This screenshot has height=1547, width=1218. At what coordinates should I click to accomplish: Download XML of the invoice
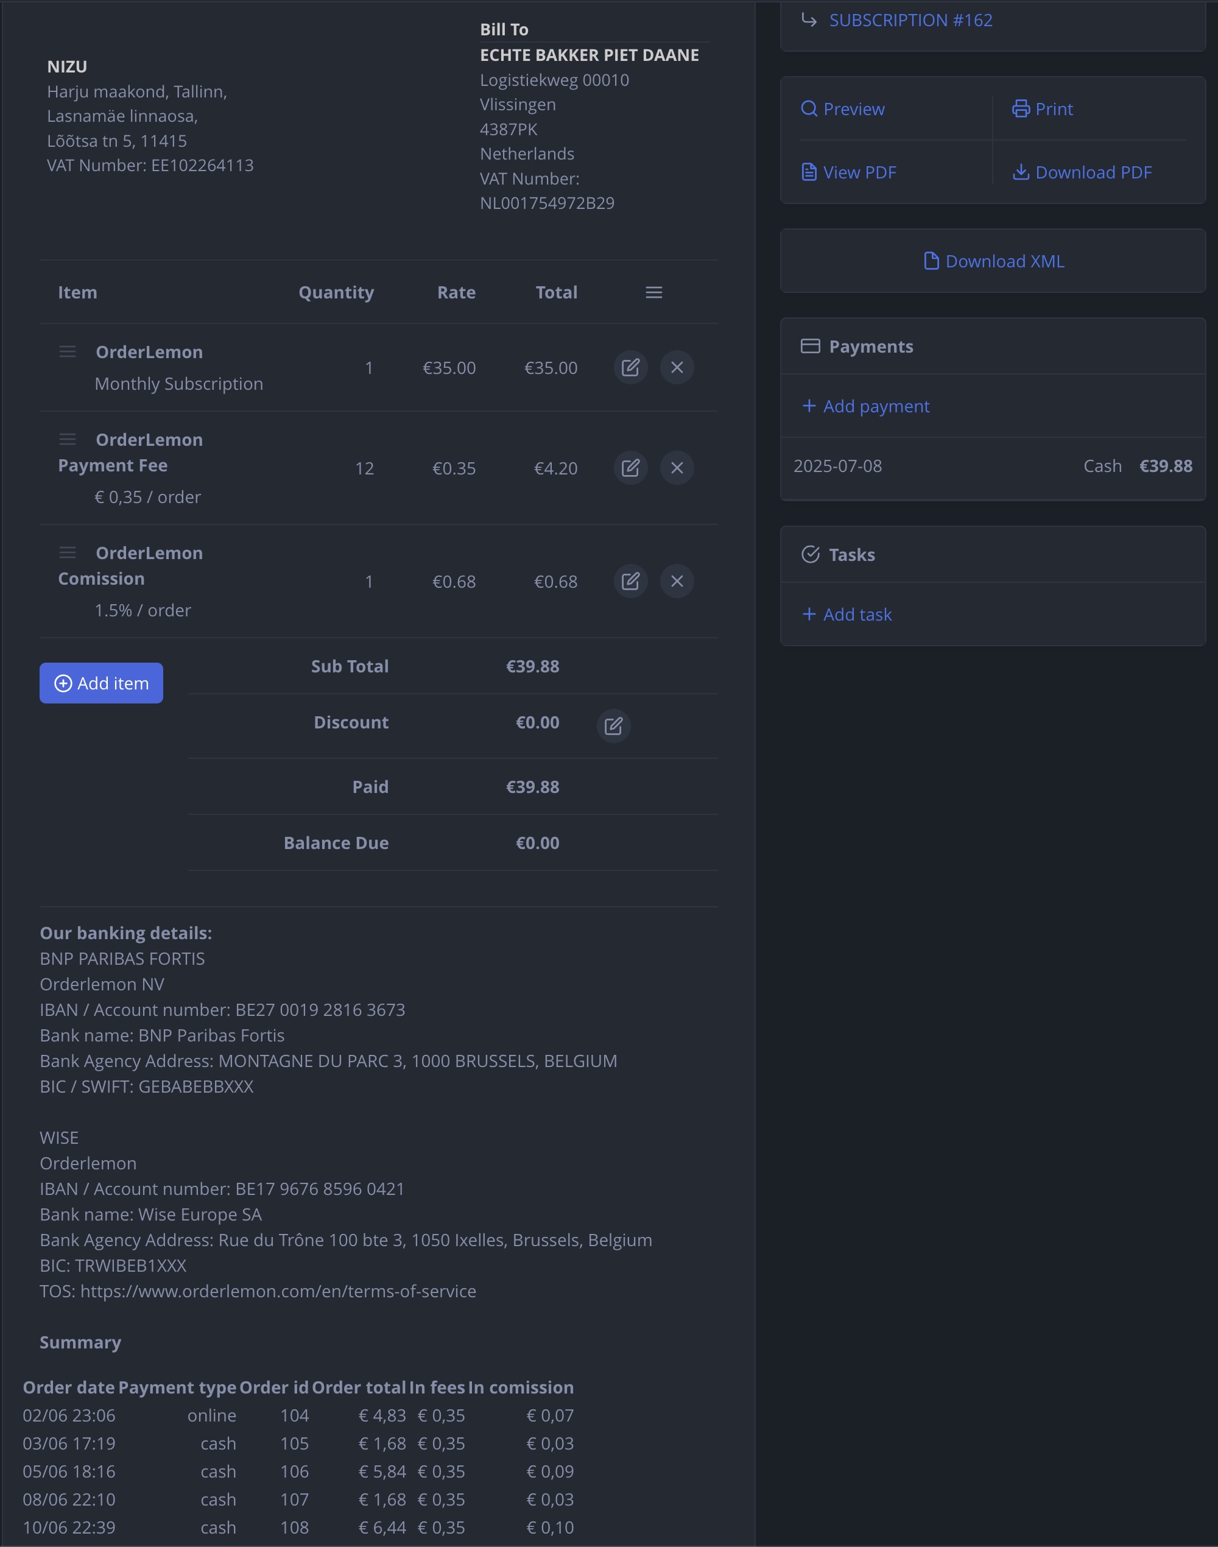click(993, 261)
